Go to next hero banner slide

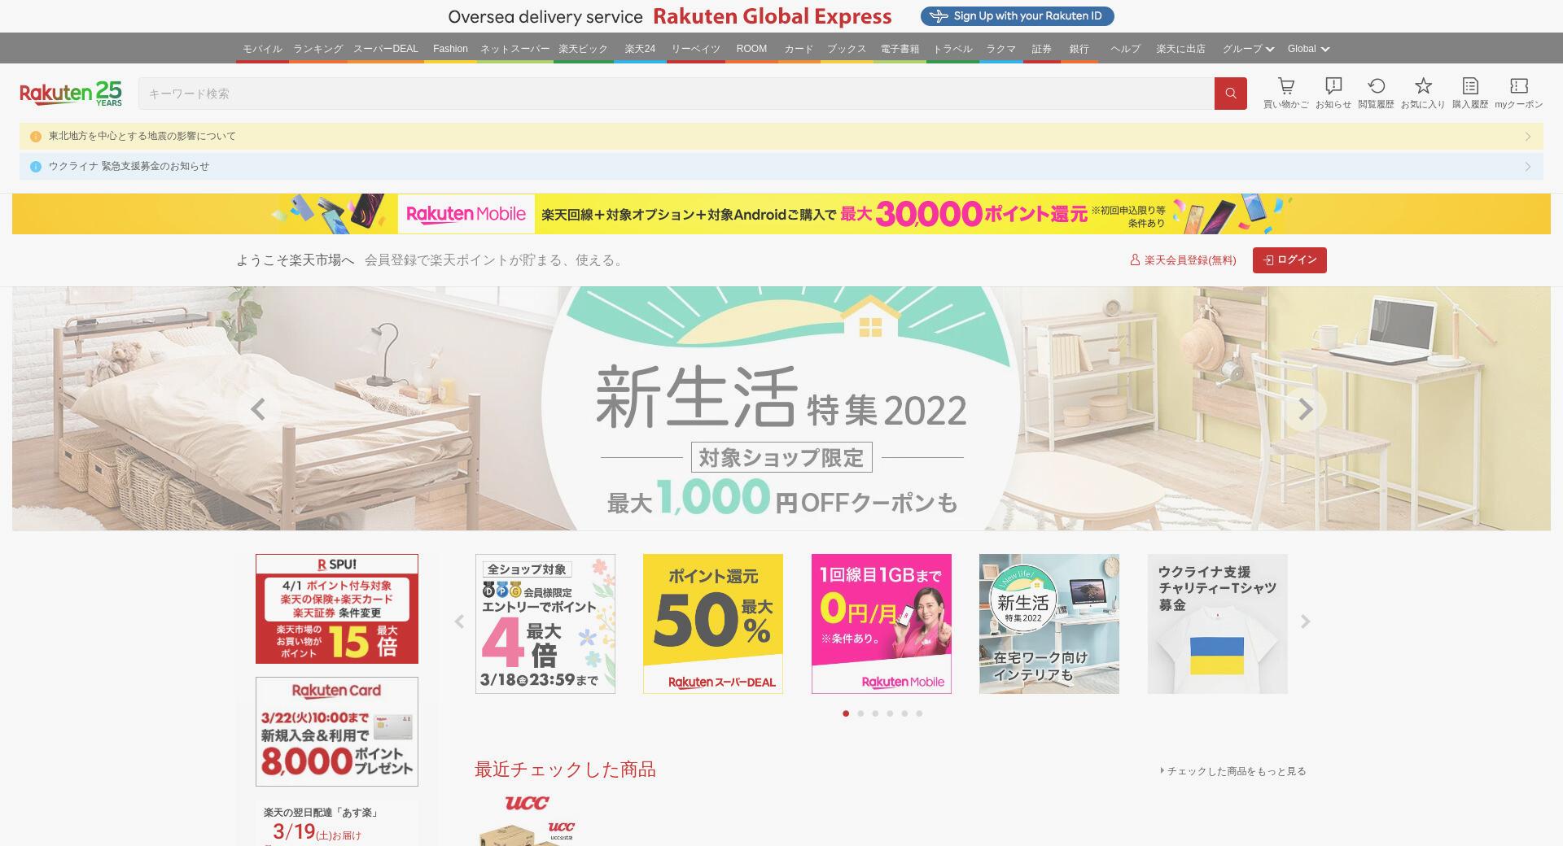1305,409
